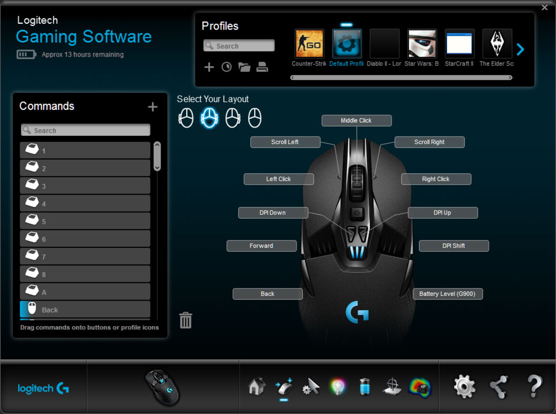Click the Back button label on mouse diagram

[268, 294]
